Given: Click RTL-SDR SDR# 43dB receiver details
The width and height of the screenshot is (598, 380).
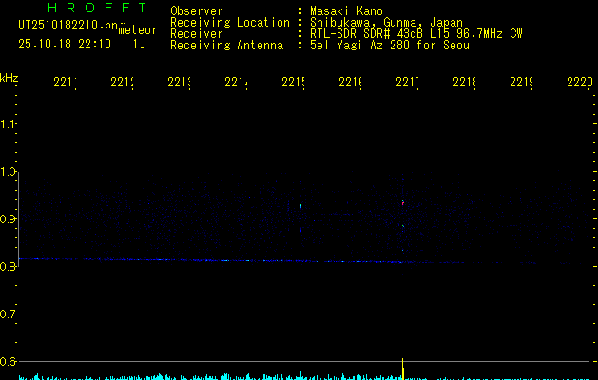Looking at the screenshot, I should click(416, 34).
